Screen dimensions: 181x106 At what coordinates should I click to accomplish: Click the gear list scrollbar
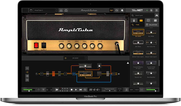159,63
